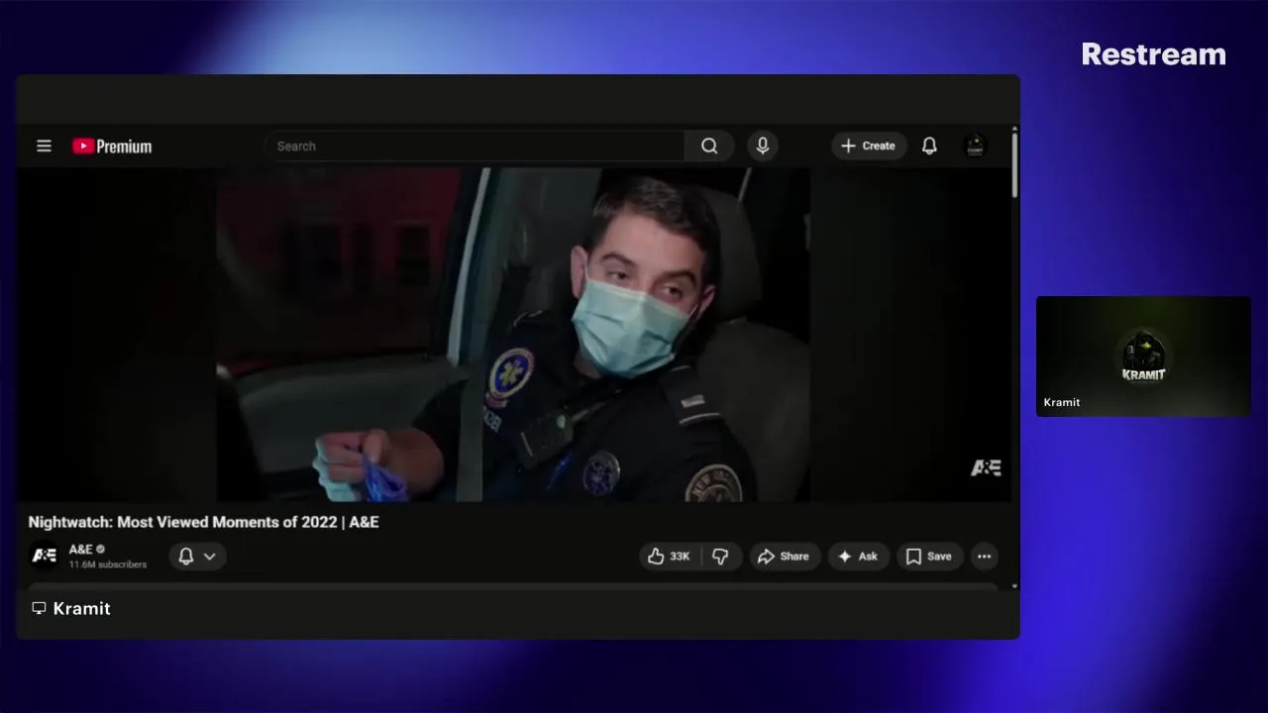This screenshot has width=1268, height=713.
Task: Open the account avatar menu
Action: (975, 146)
